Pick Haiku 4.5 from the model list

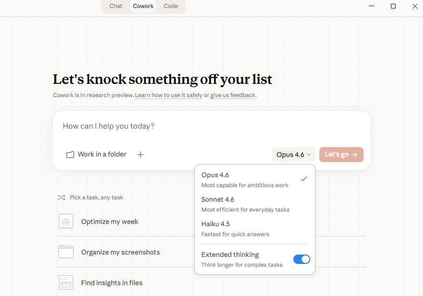pos(255,229)
